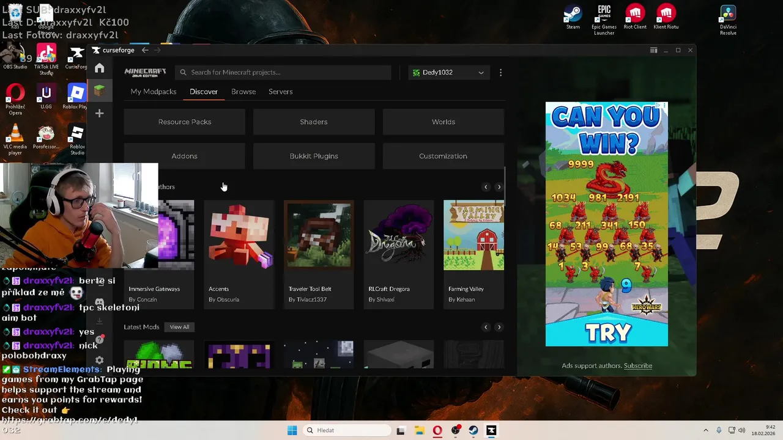Open downloads icon in CurseForge sidebar

click(100, 321)
